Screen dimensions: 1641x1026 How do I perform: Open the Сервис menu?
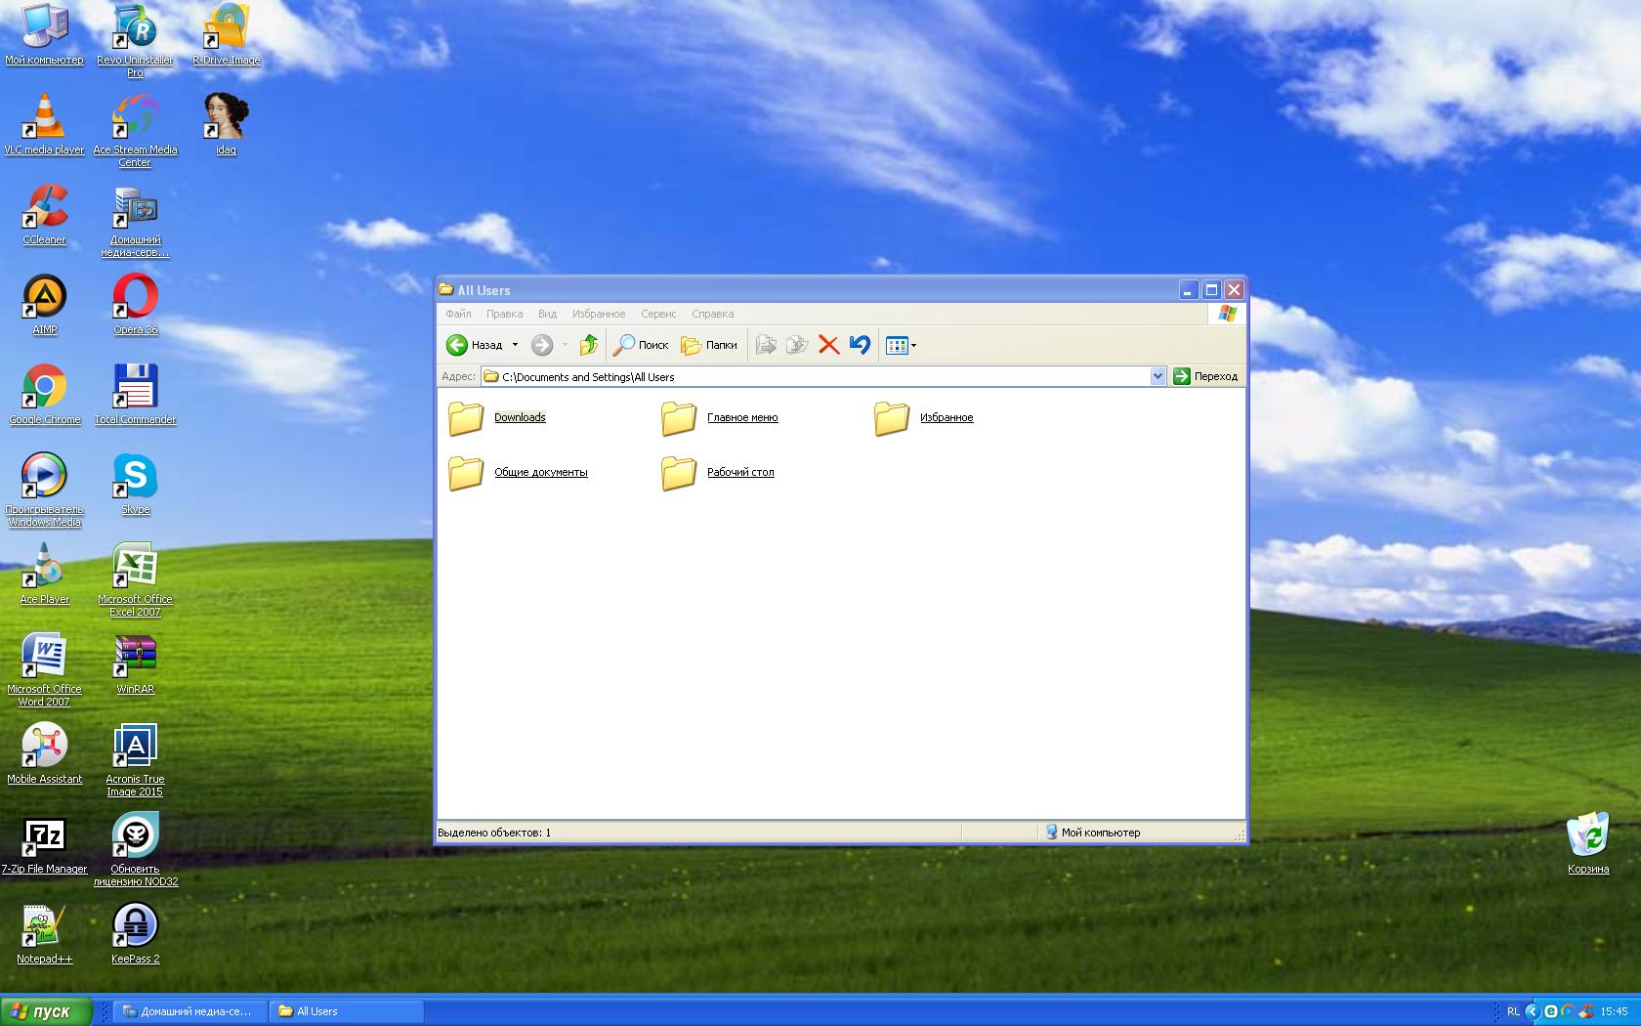pyautogui.click(x=658, y=314)
